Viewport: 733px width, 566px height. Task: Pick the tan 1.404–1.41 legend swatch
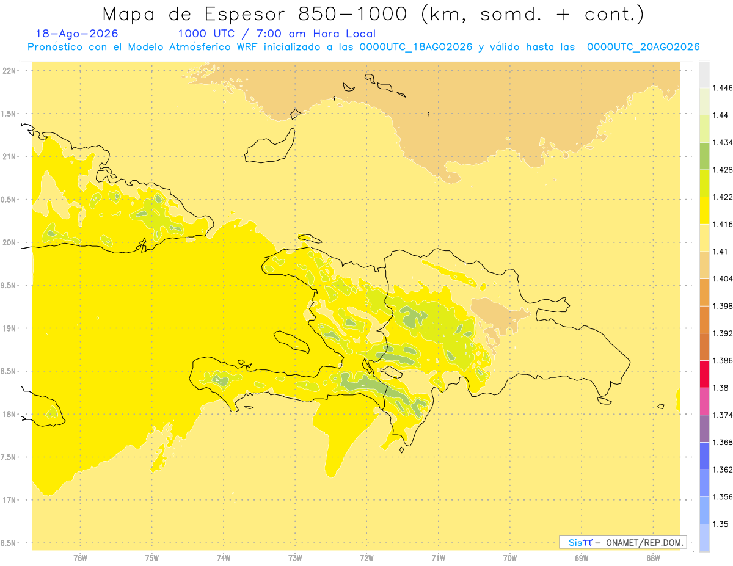click(x=704, y=264)
